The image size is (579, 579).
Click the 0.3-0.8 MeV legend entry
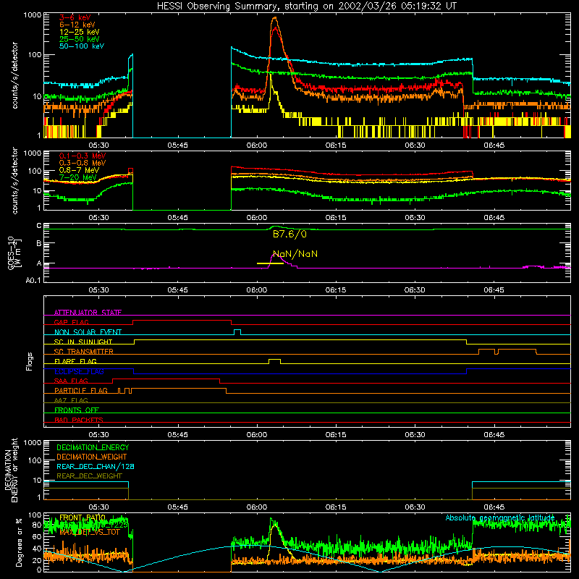[83, 163]
